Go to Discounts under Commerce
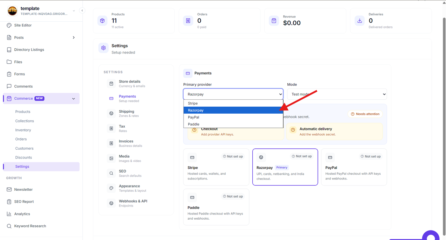The height and width of the screenshot is (240, 446). (x=24, y=158)
